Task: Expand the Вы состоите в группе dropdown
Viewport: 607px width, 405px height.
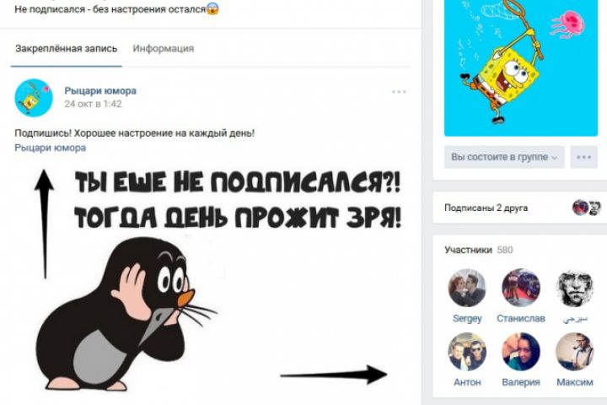Action: [504, 157]
